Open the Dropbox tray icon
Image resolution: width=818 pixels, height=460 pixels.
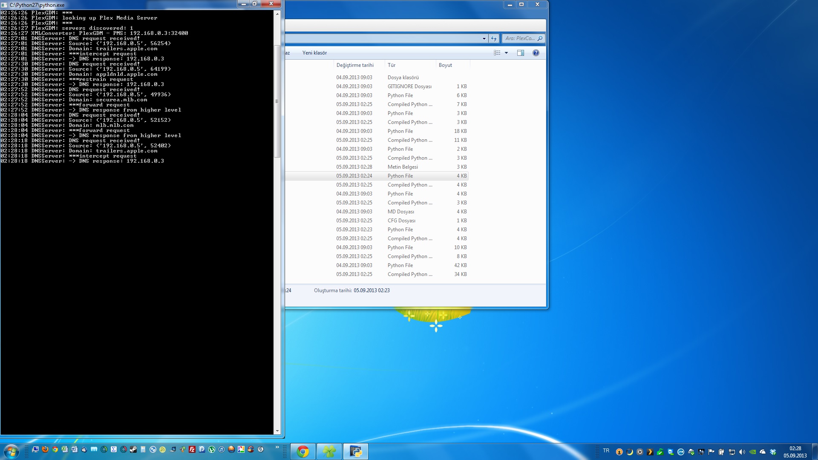773,452
